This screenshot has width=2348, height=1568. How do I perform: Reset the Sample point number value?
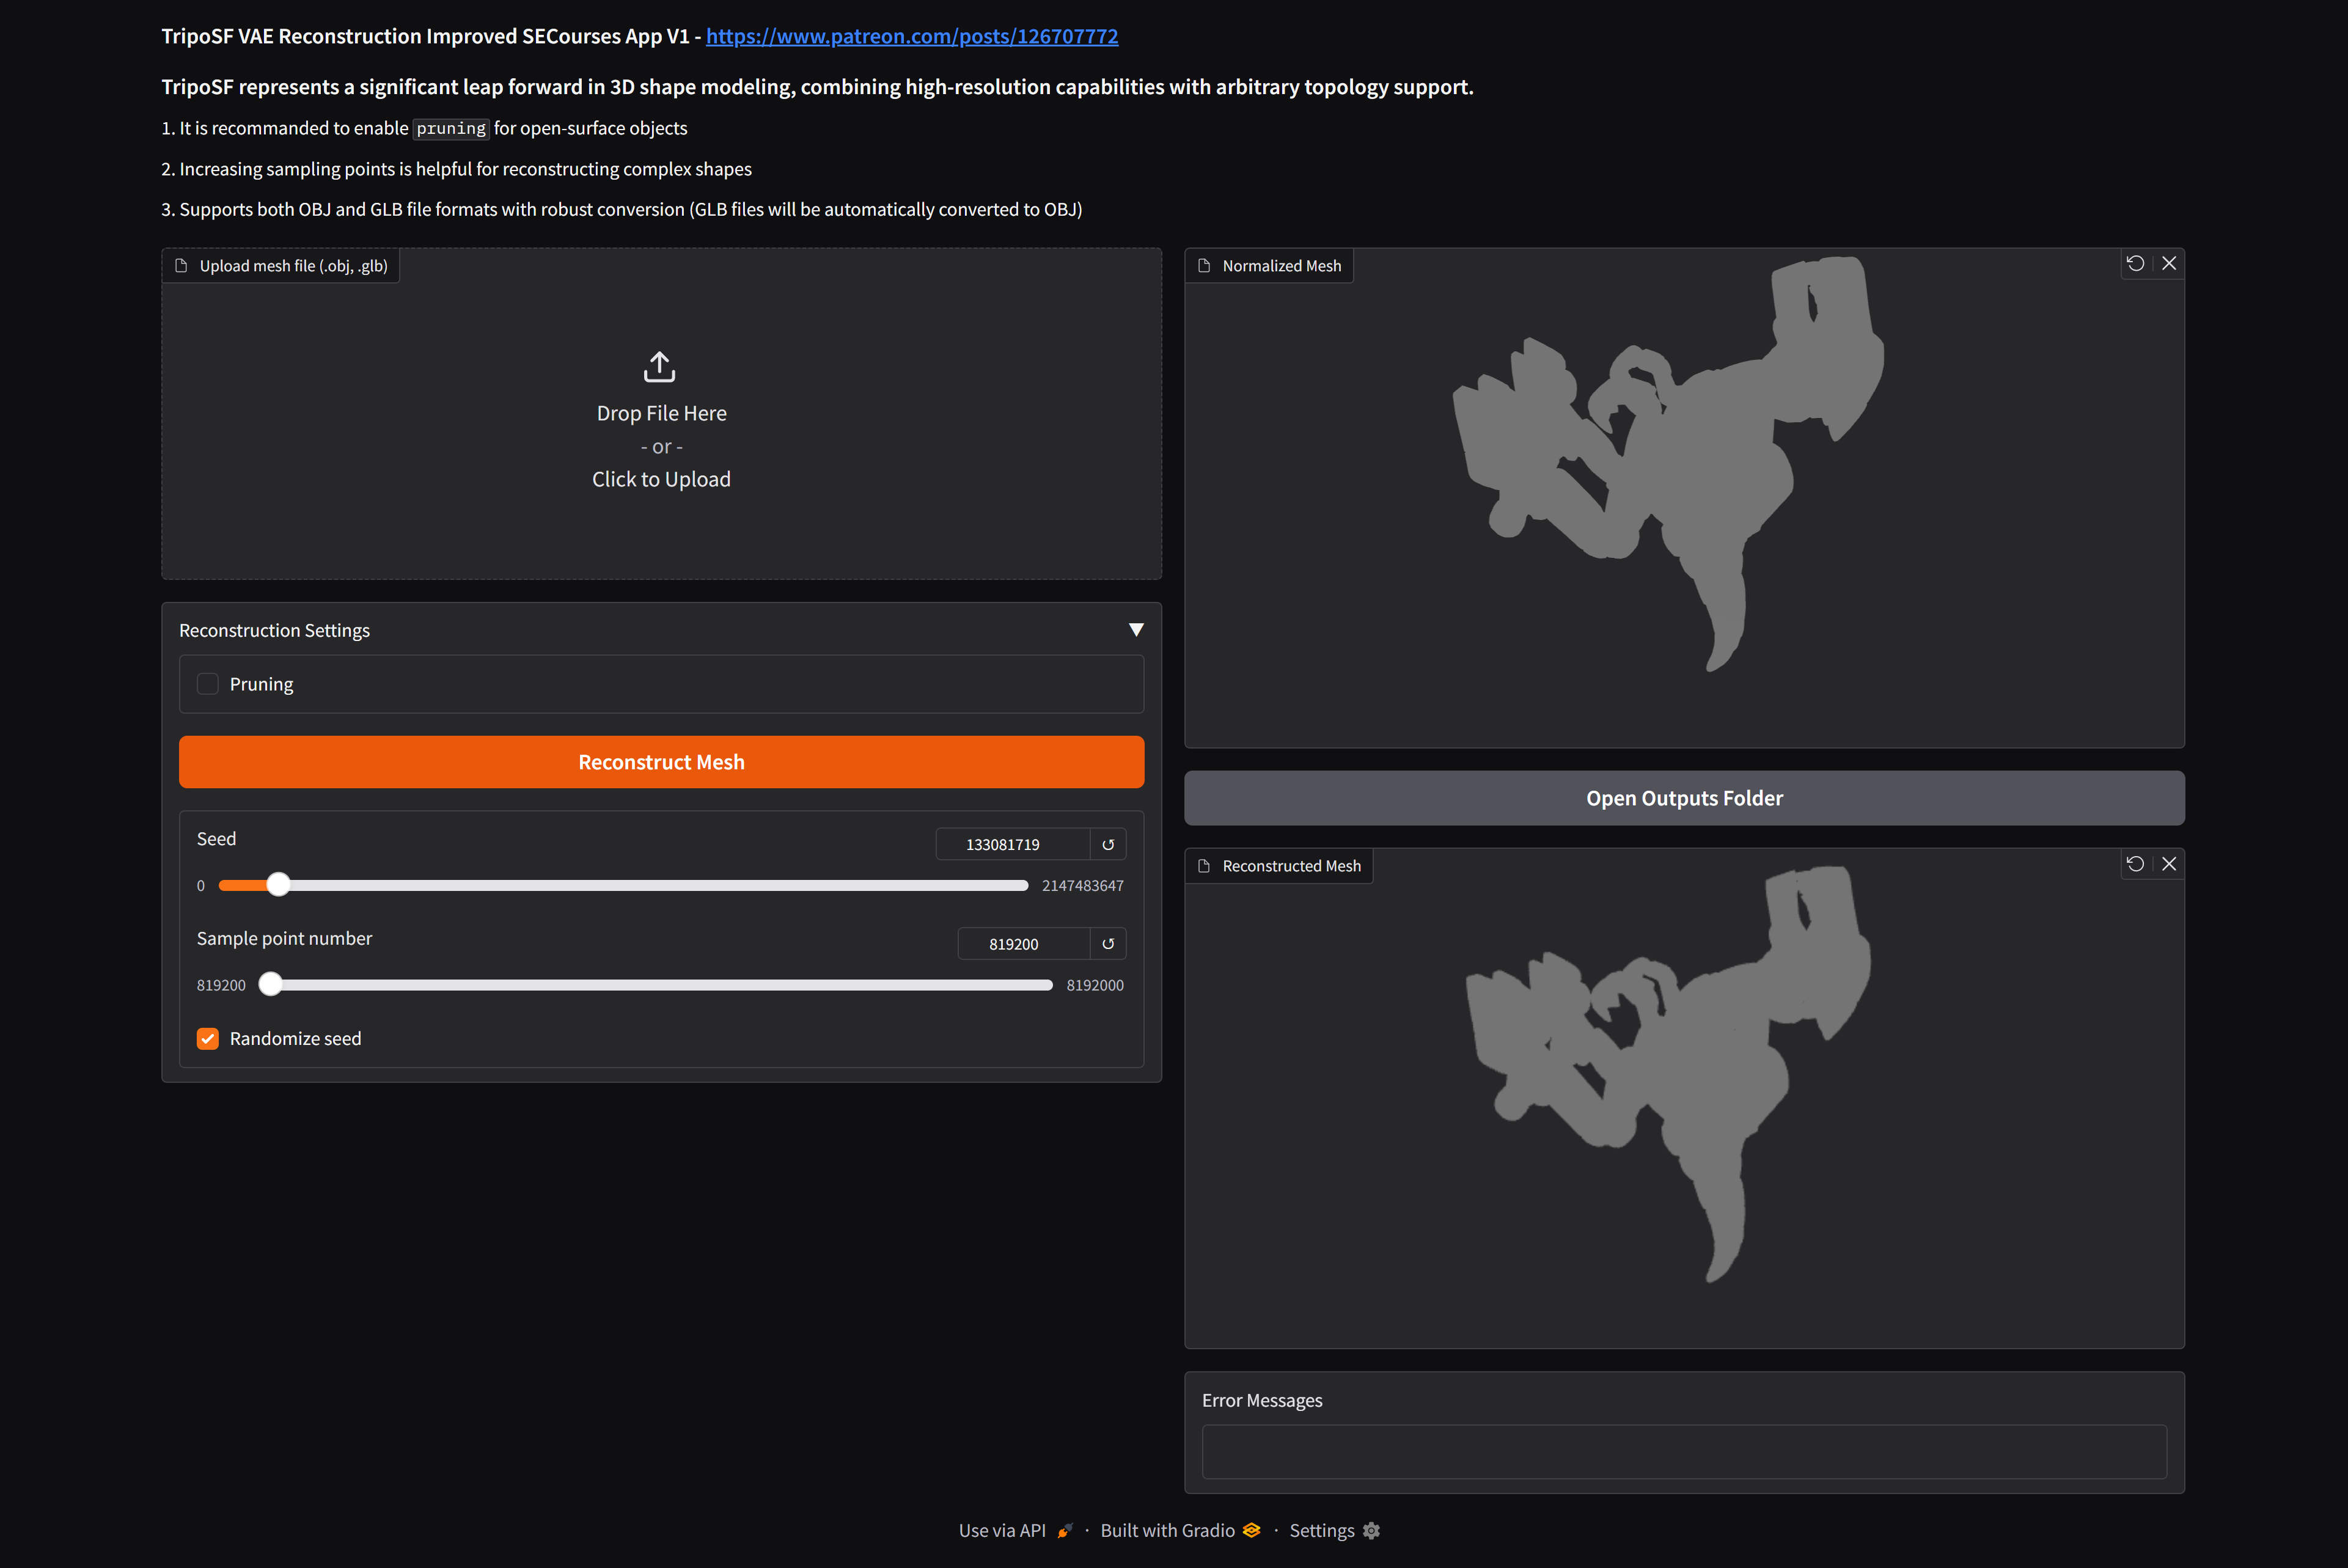1108,943
